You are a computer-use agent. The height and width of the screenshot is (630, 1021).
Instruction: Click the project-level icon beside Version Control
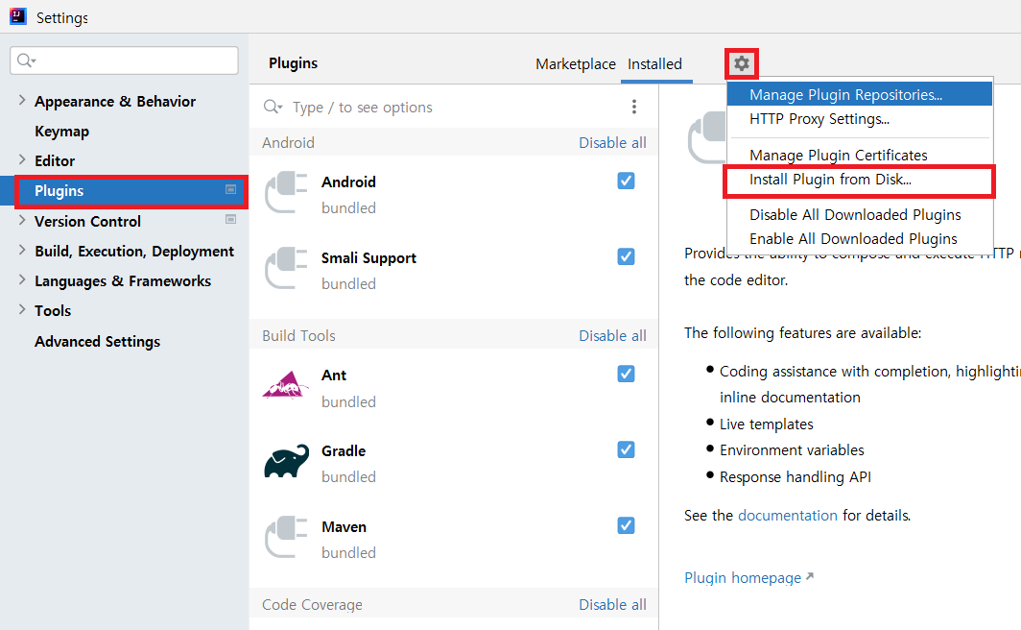(230, 219)
